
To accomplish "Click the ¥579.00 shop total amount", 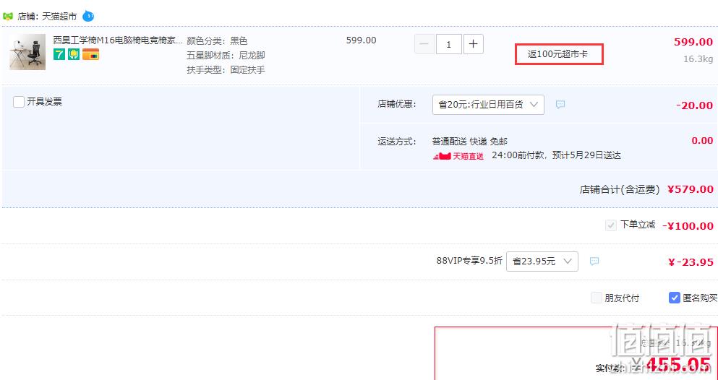I will tap(691, 189).
